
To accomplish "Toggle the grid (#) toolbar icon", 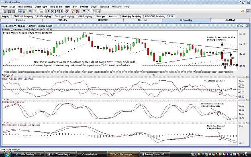I will coord(84,11).
